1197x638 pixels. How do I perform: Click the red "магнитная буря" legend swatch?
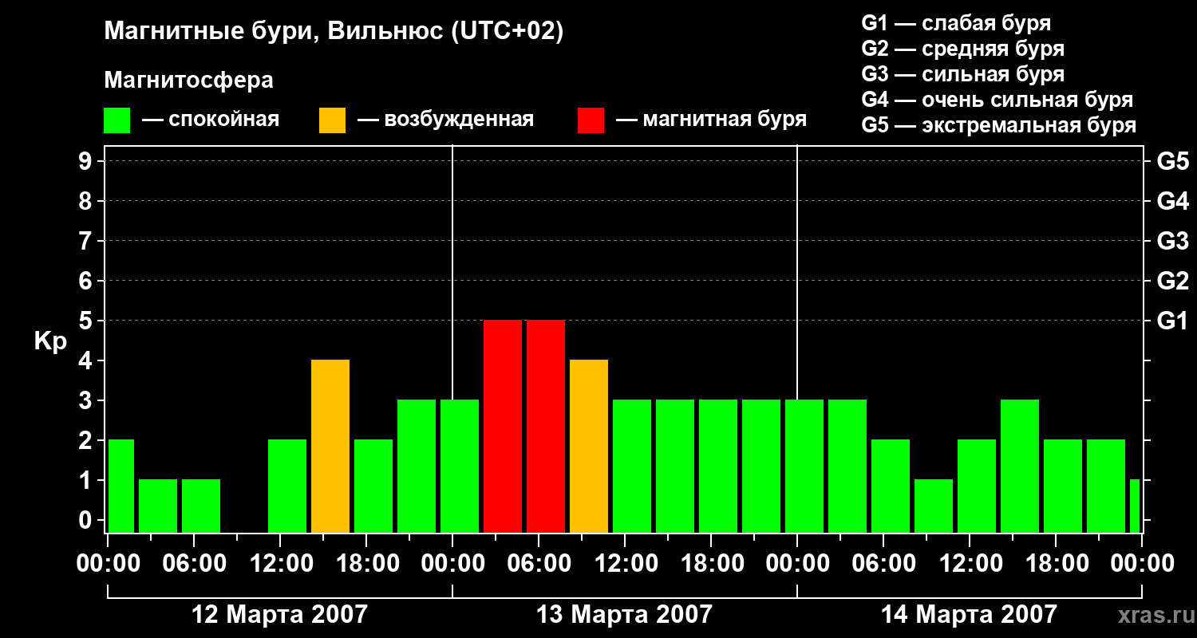(591, 120)
